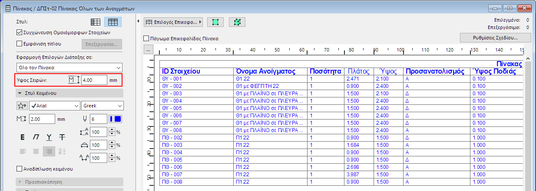
Task: Click width cell 1.684
Action: (359, 145)
